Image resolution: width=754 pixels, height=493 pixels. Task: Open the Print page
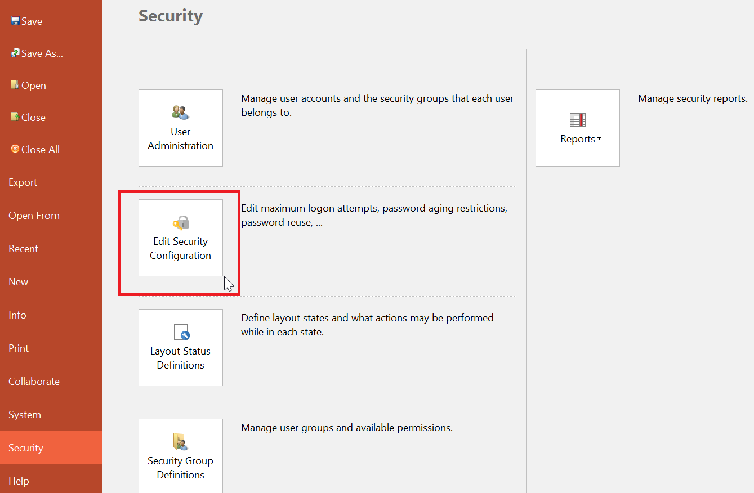(19, 348)
